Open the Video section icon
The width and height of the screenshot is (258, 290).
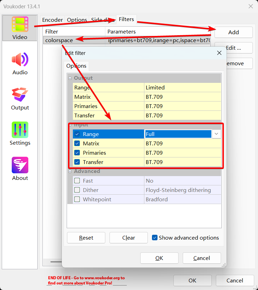[20, 25]
